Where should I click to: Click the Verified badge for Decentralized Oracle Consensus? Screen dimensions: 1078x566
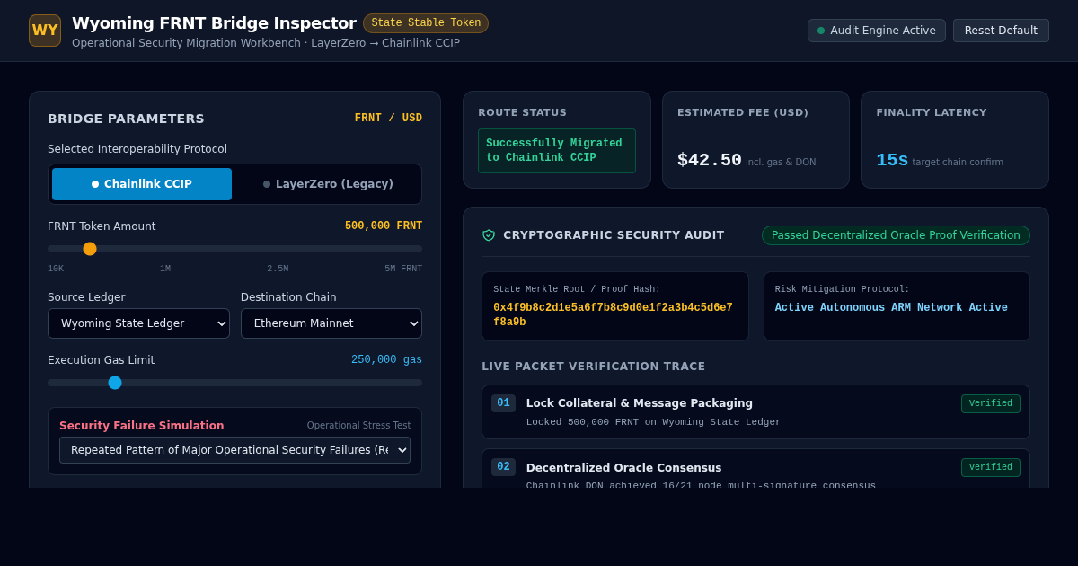991,468
